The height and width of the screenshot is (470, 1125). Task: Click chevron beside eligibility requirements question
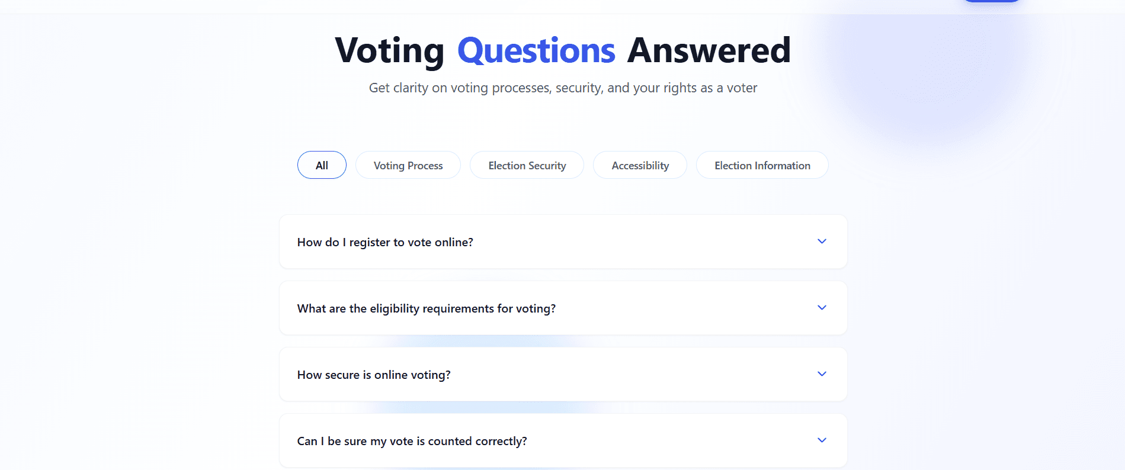click(x=822, y=308)
